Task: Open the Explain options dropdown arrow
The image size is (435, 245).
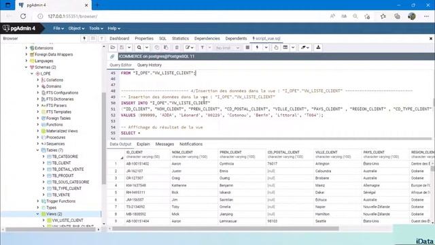Action: 293,48
